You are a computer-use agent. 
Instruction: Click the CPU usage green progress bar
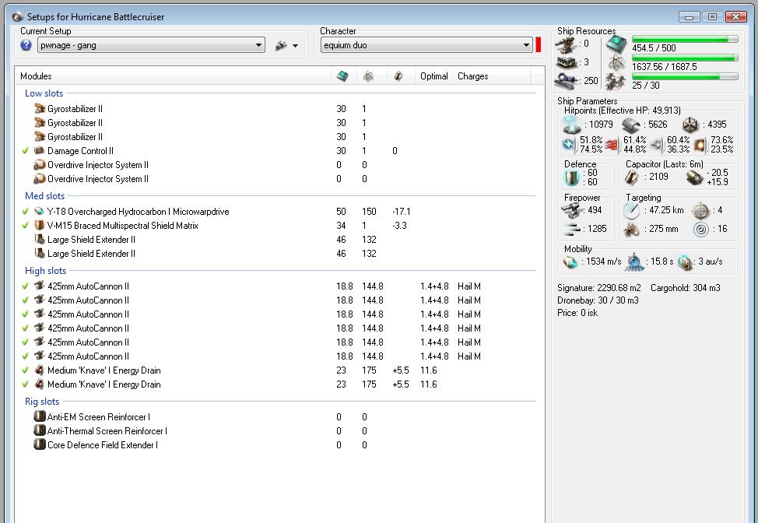685,39
